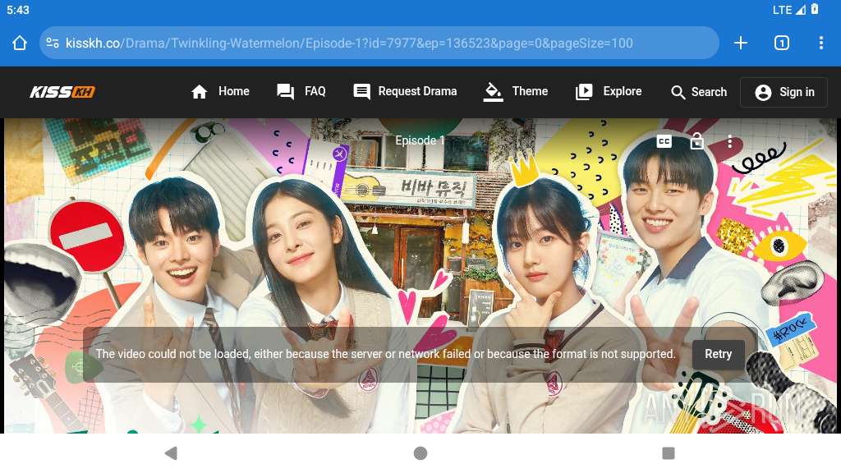Tap the browser home icon
This screenshot has width=841, height=473.
coord(20,43)
